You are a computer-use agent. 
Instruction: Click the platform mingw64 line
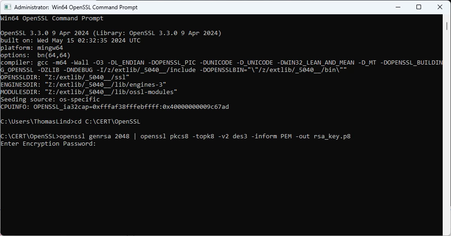pyautogui.click(x=31, y=48)
